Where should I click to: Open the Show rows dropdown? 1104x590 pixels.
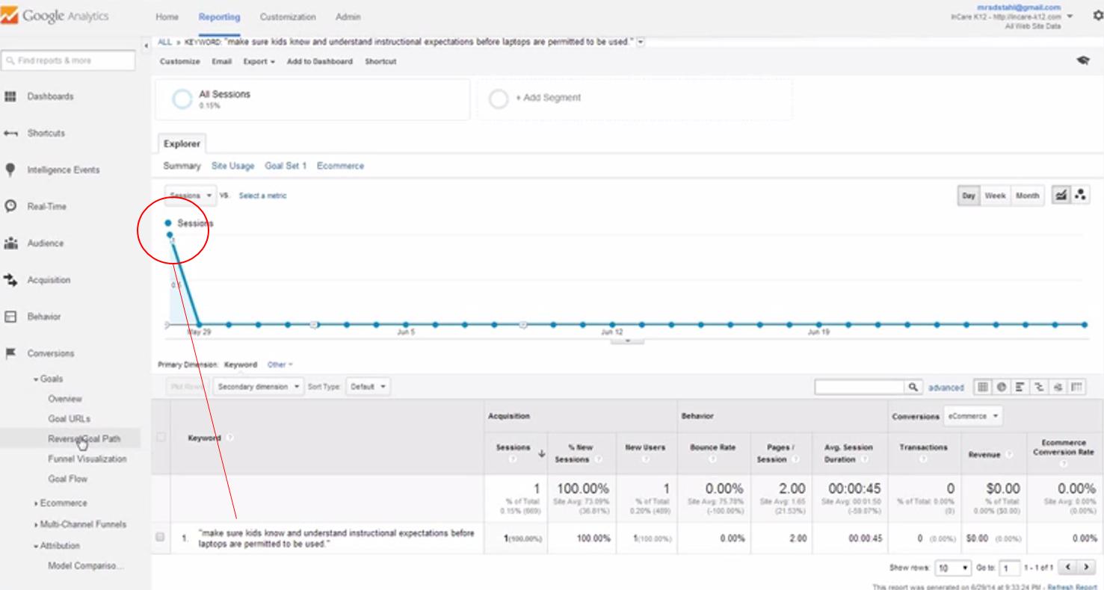(x=952, y=568)
